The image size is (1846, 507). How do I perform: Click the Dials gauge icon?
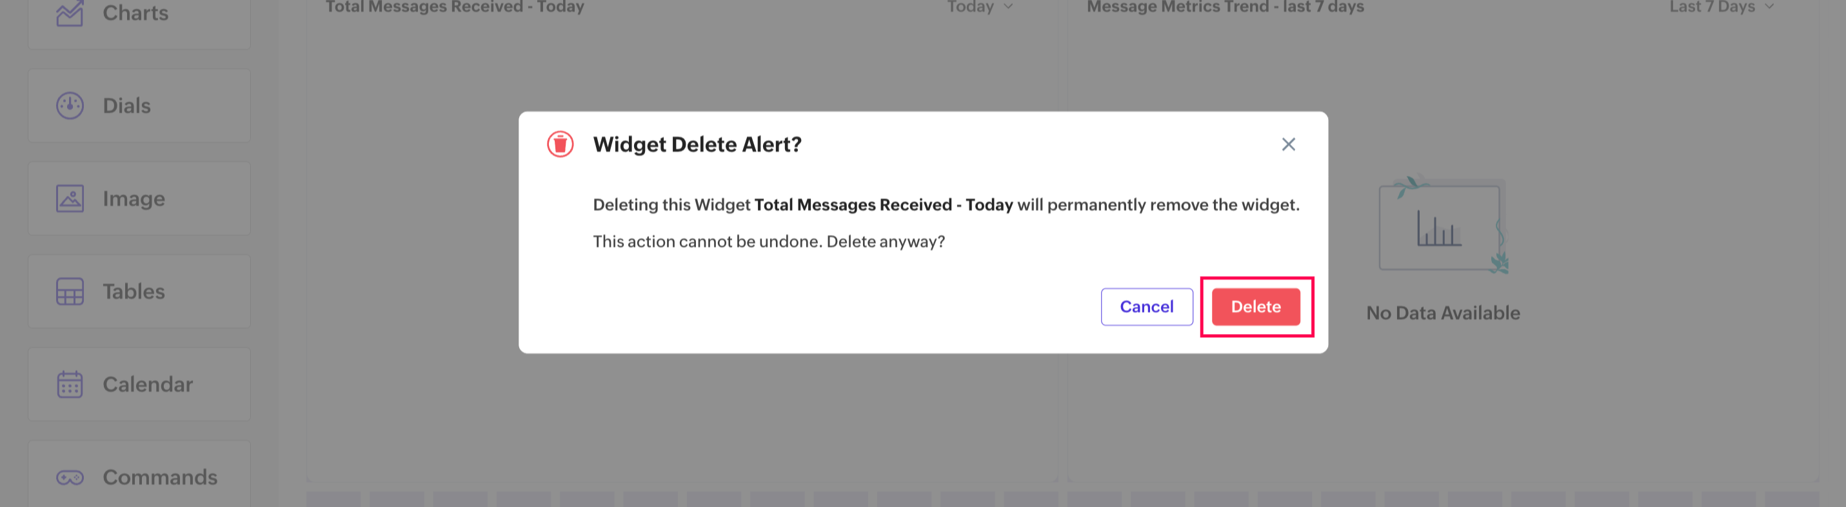[70, 105]
